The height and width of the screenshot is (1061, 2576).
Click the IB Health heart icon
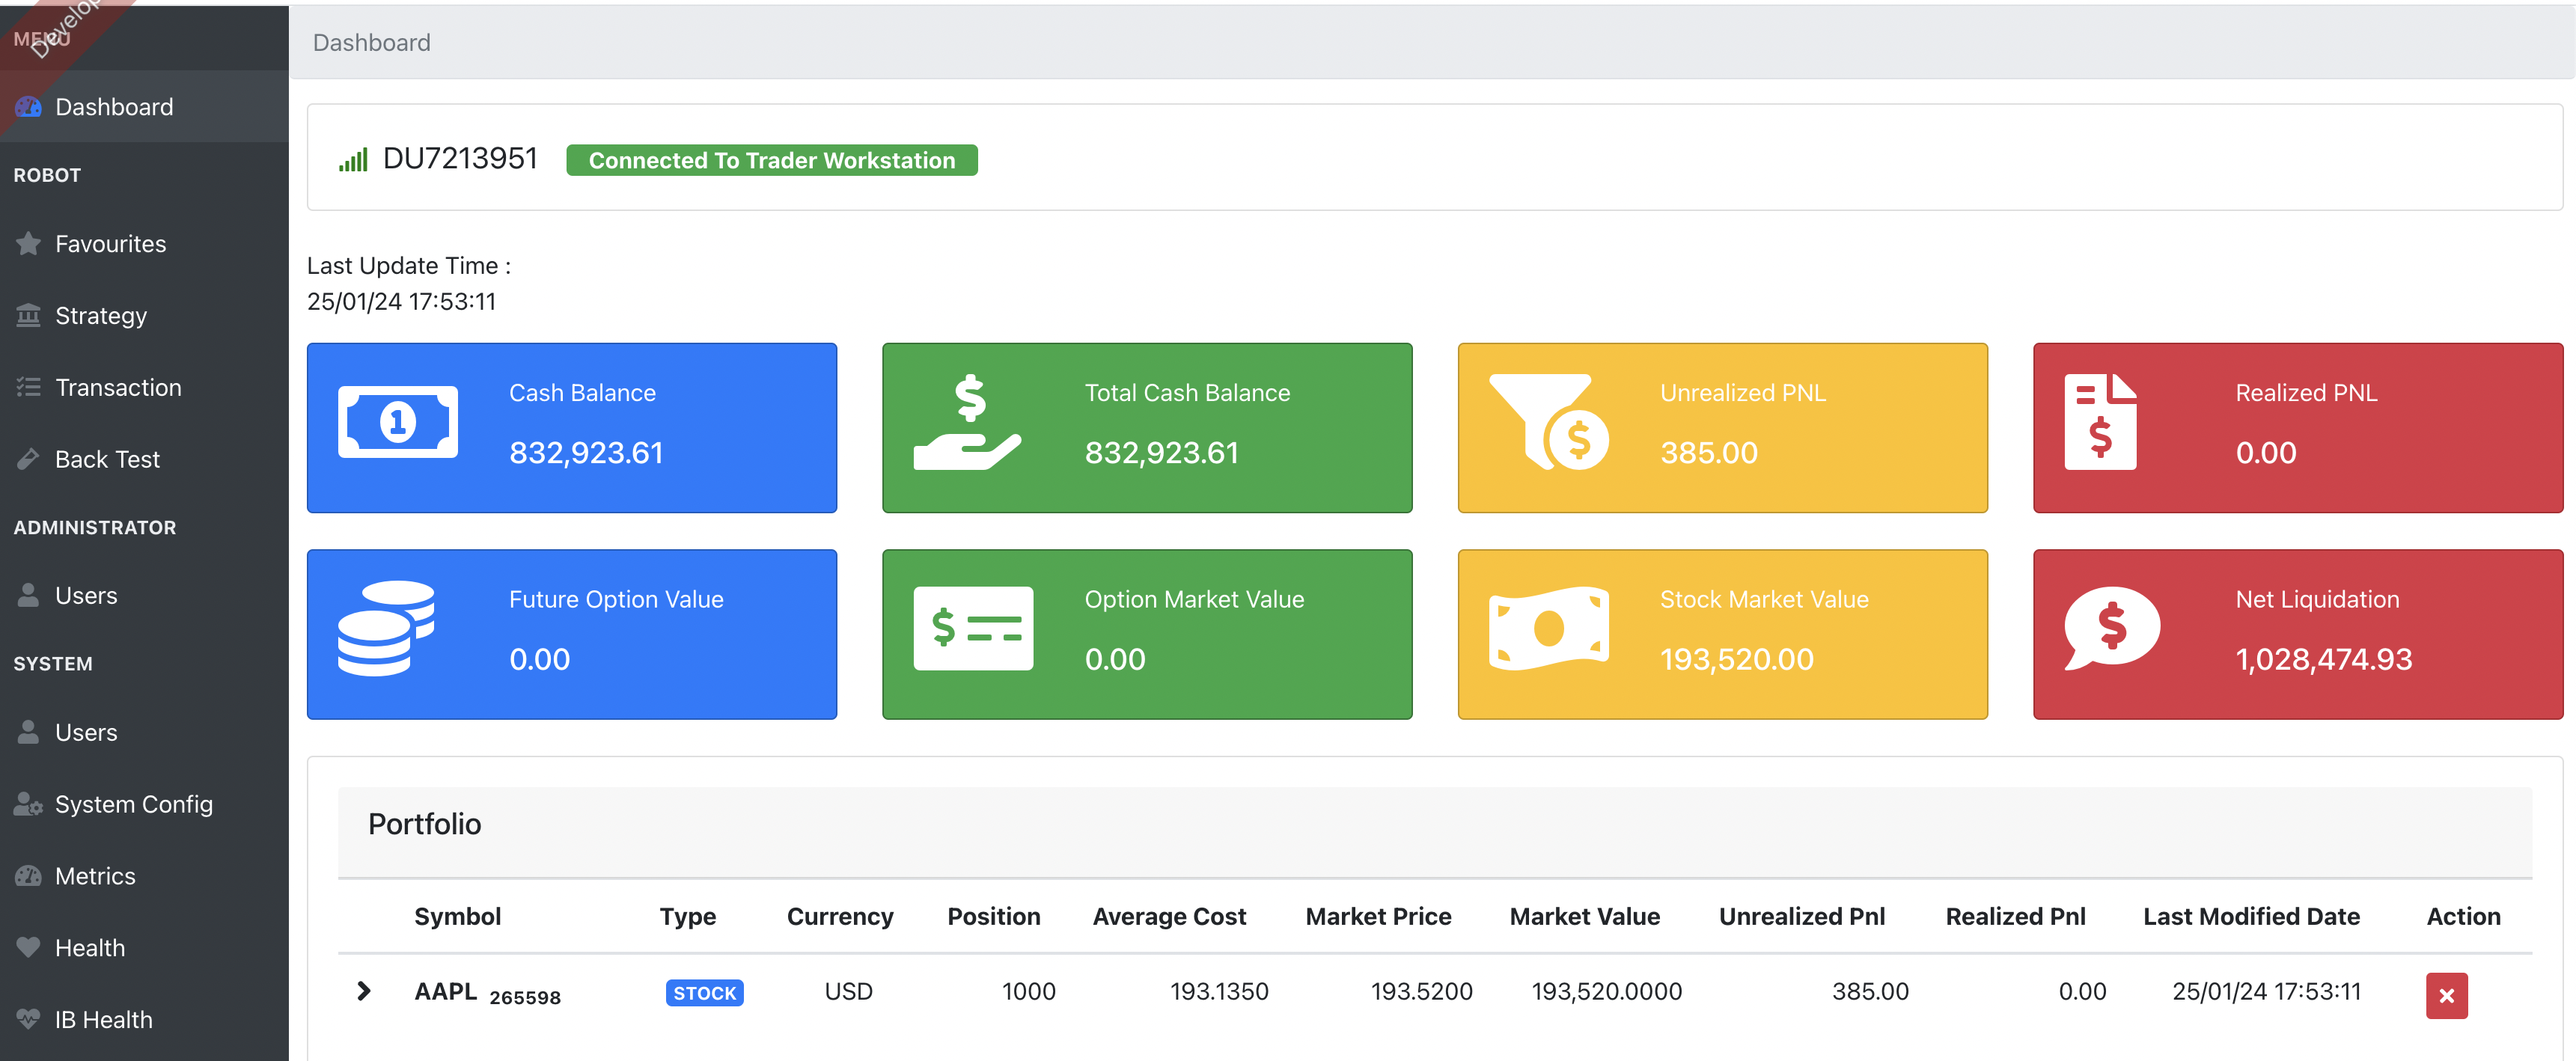[x=28, y=1019]
